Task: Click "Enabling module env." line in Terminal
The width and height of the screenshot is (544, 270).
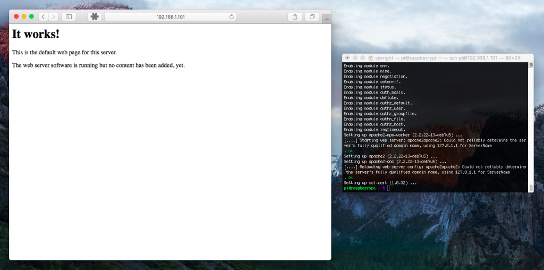Action: 367,65
